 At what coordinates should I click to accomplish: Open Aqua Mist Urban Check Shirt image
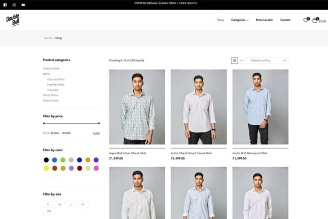click(x=137, y=107)
